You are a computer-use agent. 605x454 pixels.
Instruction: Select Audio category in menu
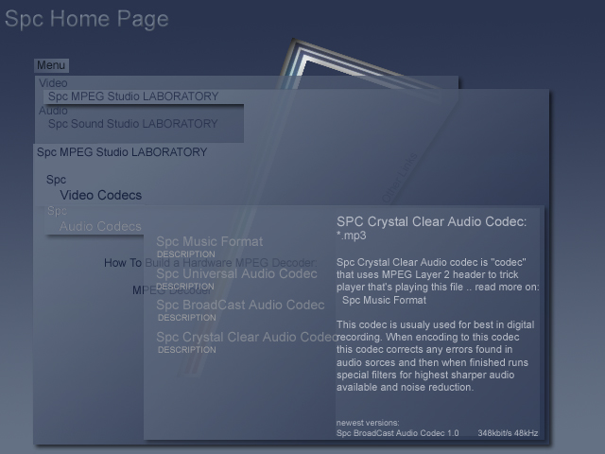click(54, 111)
